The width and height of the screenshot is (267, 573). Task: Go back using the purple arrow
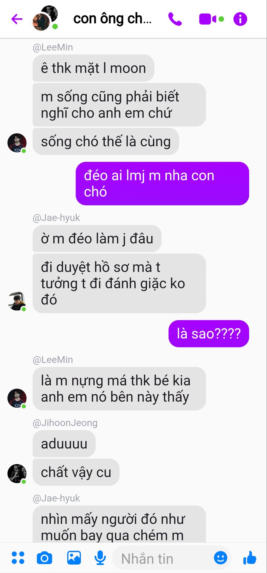(x=17, y=19)
